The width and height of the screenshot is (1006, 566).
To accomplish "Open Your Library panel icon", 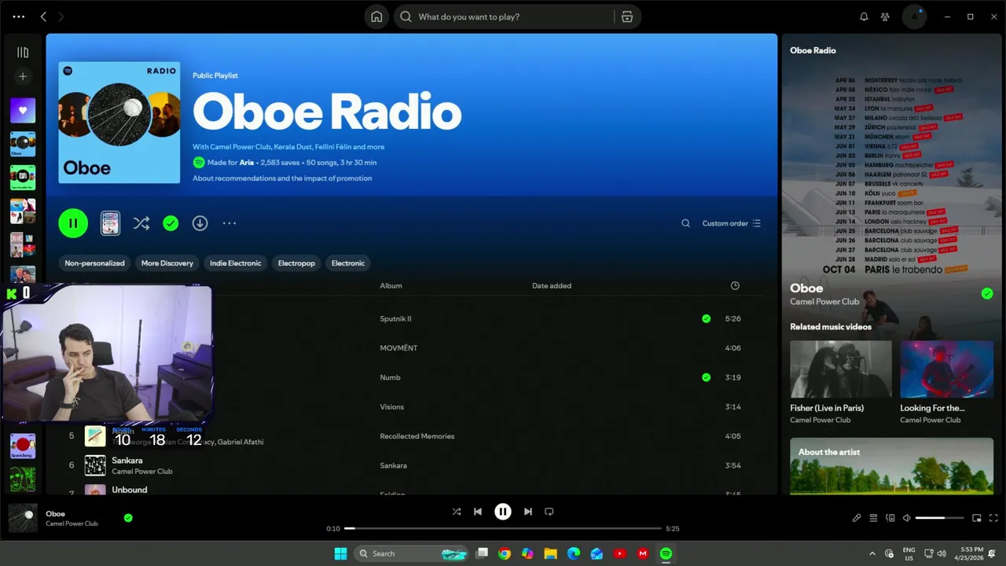I will point(23,53).
